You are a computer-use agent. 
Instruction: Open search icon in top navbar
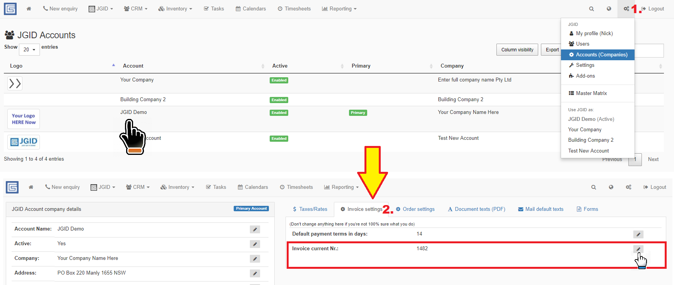pyautogui.click(x=591, y=9)
